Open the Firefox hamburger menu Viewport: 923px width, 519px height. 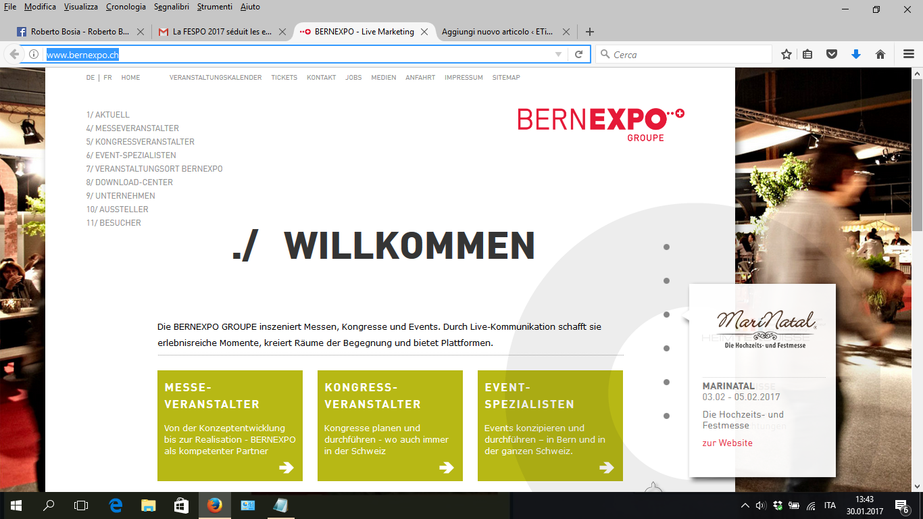point(909,54)
